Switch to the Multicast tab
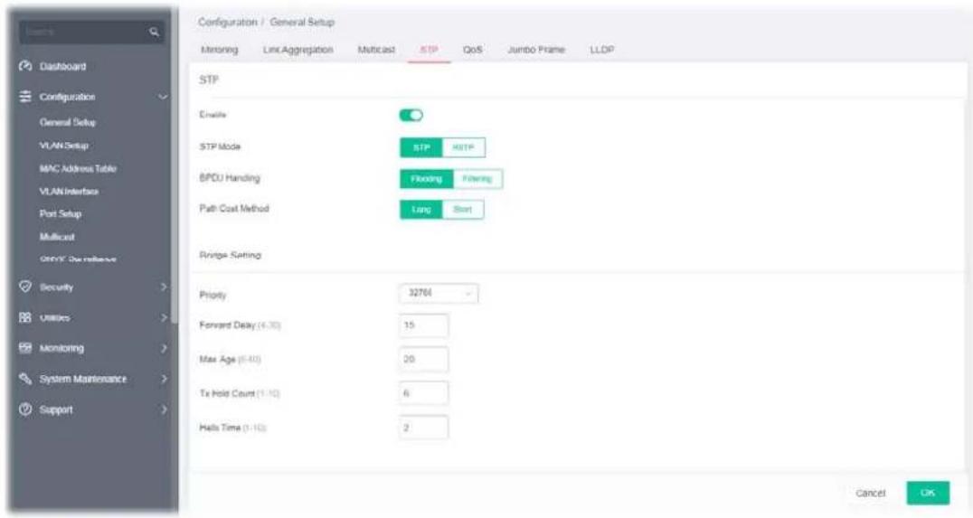The height and width of the screenshot is (518, 973). [376, 50]
